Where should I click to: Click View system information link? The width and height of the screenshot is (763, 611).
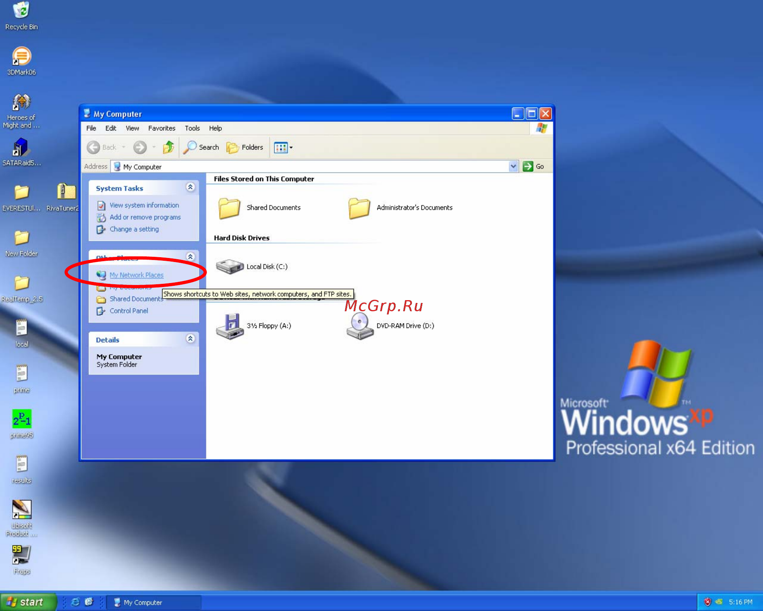pos(144,206)
